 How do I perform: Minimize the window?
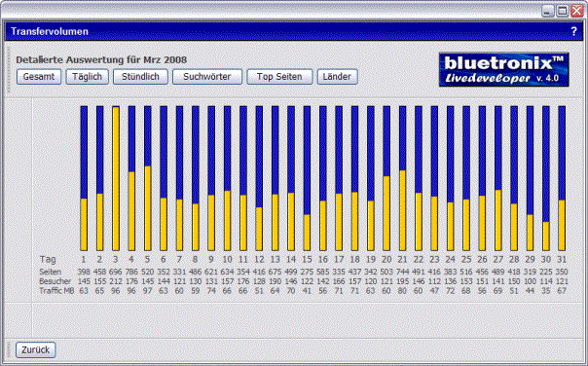548,11
